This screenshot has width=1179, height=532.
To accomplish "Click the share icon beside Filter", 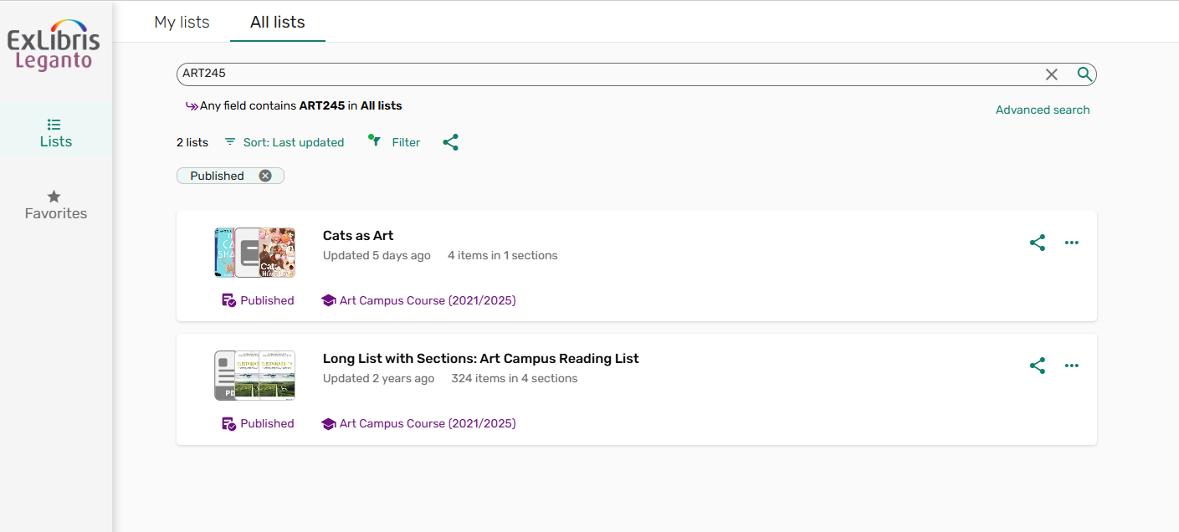I will tap(451, 142).
